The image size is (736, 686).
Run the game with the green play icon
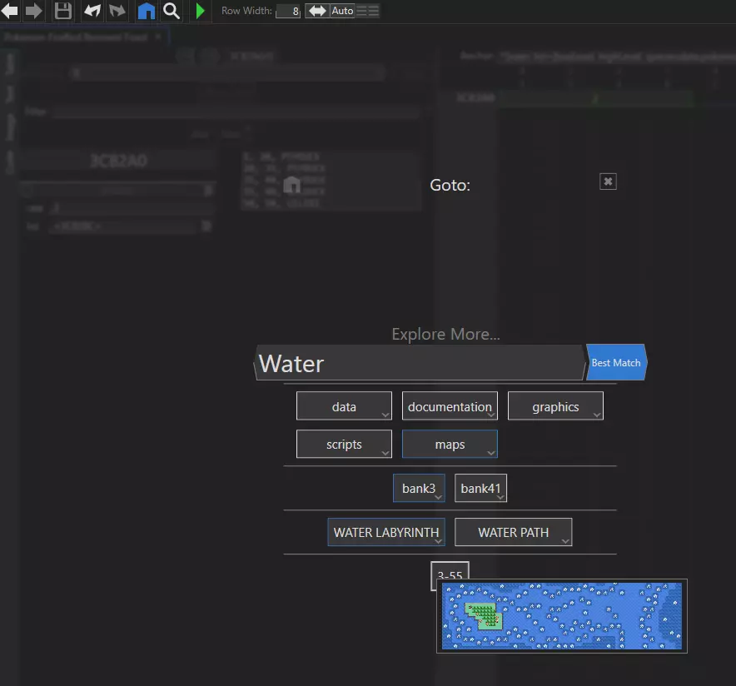tap(200, 11)
